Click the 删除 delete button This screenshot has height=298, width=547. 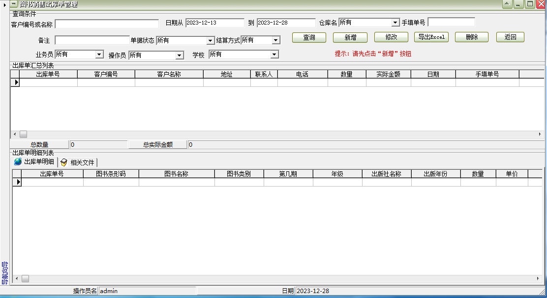(472, 37)
